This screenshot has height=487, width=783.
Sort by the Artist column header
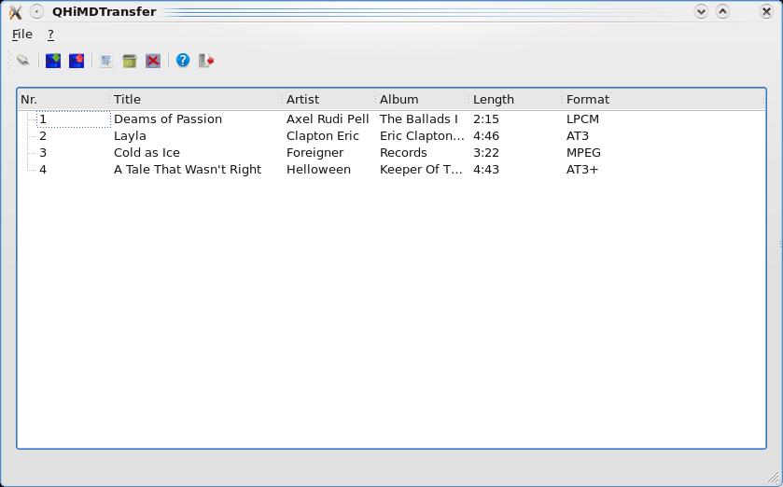(329, 99)
